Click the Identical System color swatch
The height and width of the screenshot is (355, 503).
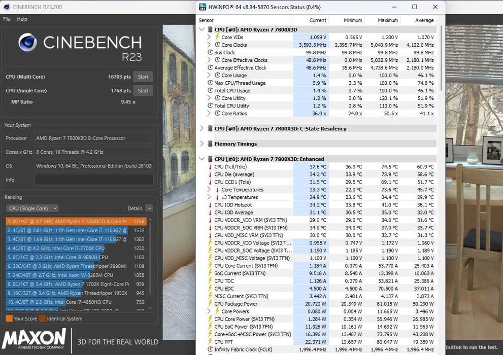pyautogui.click(x=42, y=318)
